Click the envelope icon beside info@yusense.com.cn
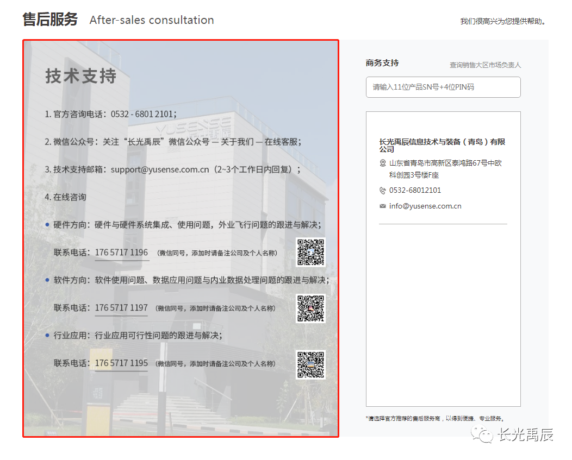Image resolution: width=572 pixels, height=460 pixels. (x=383, y=206)
